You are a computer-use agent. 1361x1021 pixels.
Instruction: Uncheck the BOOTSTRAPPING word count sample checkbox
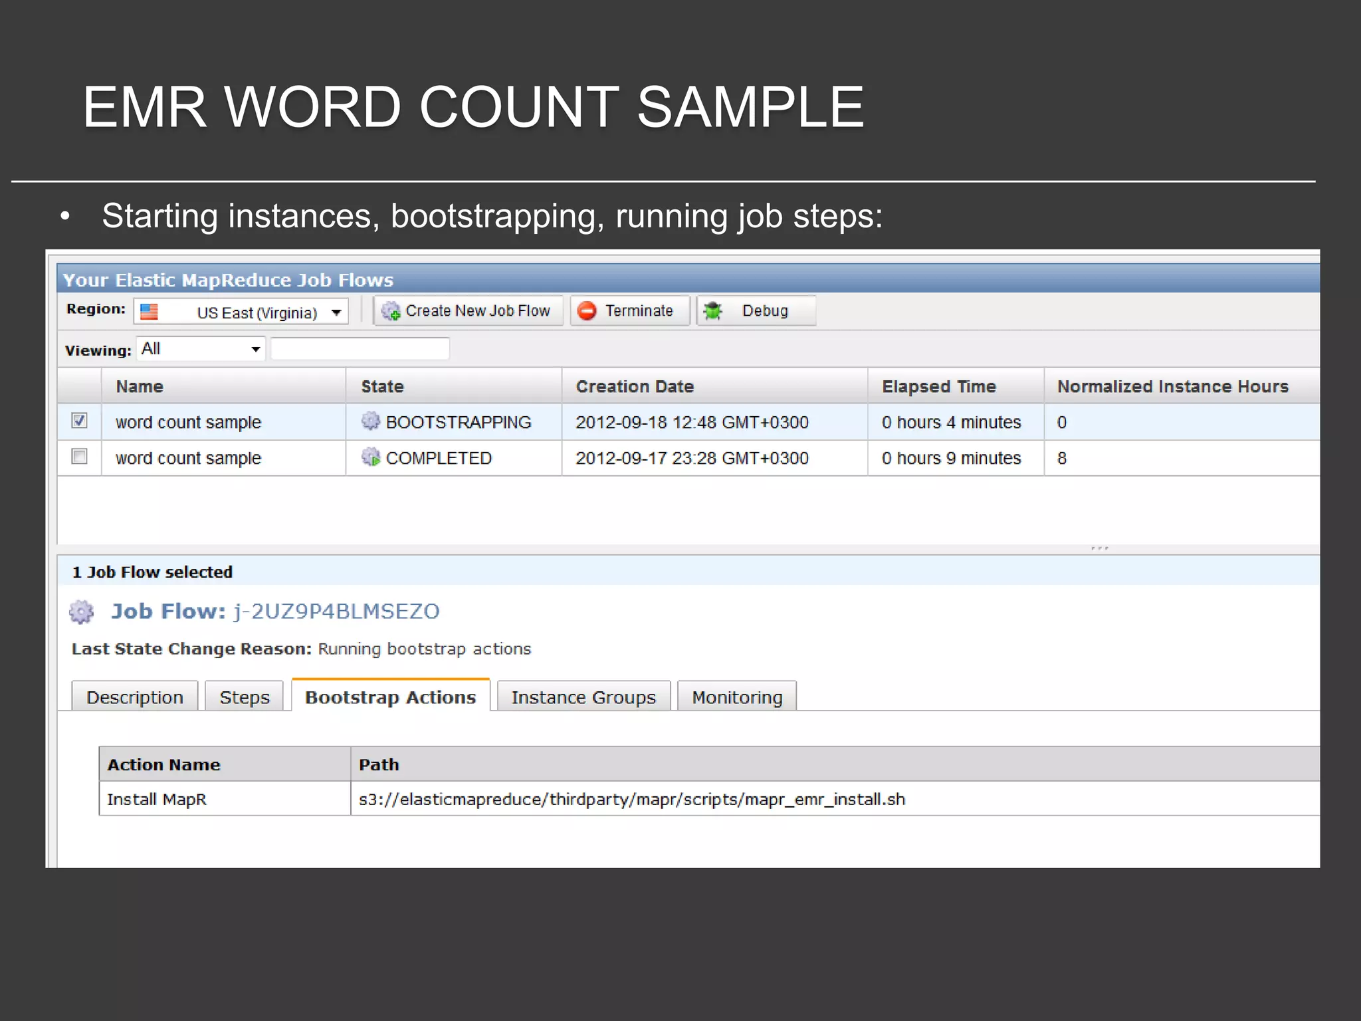(x=79, y=421)
